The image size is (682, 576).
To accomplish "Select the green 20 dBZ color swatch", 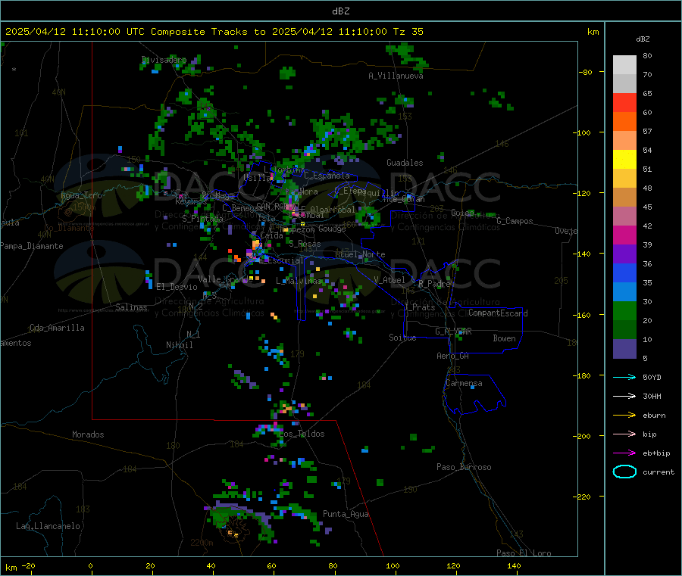I will [x=624, y=310].
